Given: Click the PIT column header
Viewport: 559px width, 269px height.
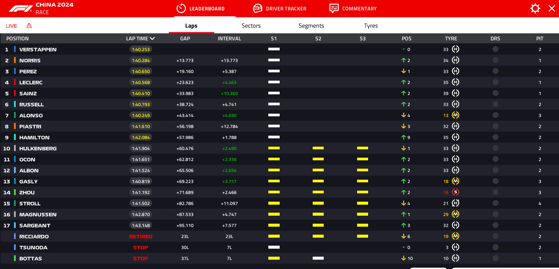Looking at the screenshot, I should coord(540,39).
